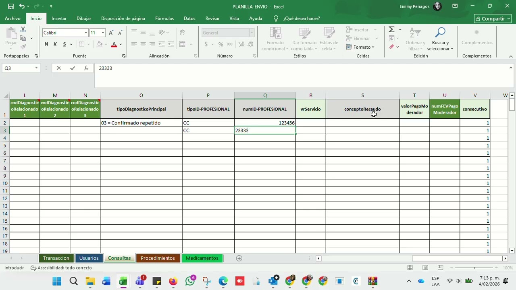Open the Insertar ribbon tab
516x290 pixels.
[59, 19]
